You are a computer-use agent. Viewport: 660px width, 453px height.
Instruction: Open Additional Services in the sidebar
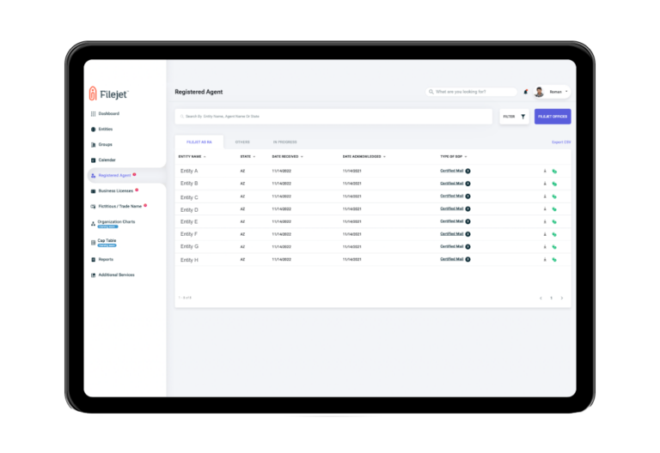tap(113, 275)
